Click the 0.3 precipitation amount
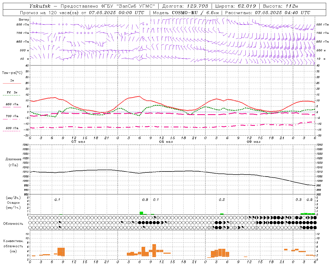Screen dimensions: 330x264 pos(299,200)
